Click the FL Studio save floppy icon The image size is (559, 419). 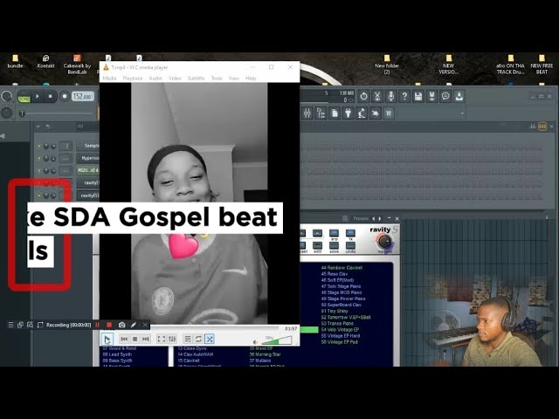418,96
